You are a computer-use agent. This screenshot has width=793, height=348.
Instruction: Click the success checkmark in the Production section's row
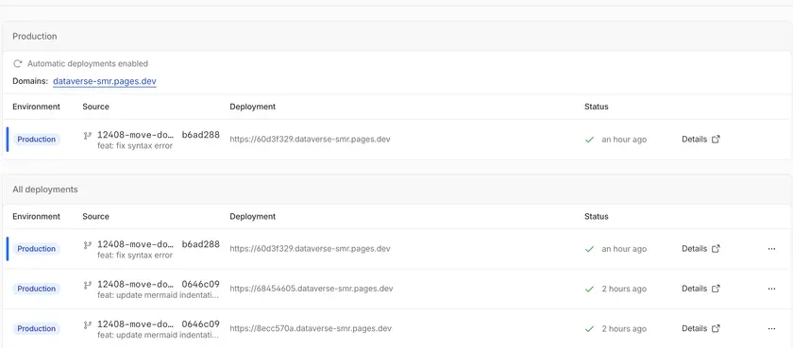click(x=589, y=140)
